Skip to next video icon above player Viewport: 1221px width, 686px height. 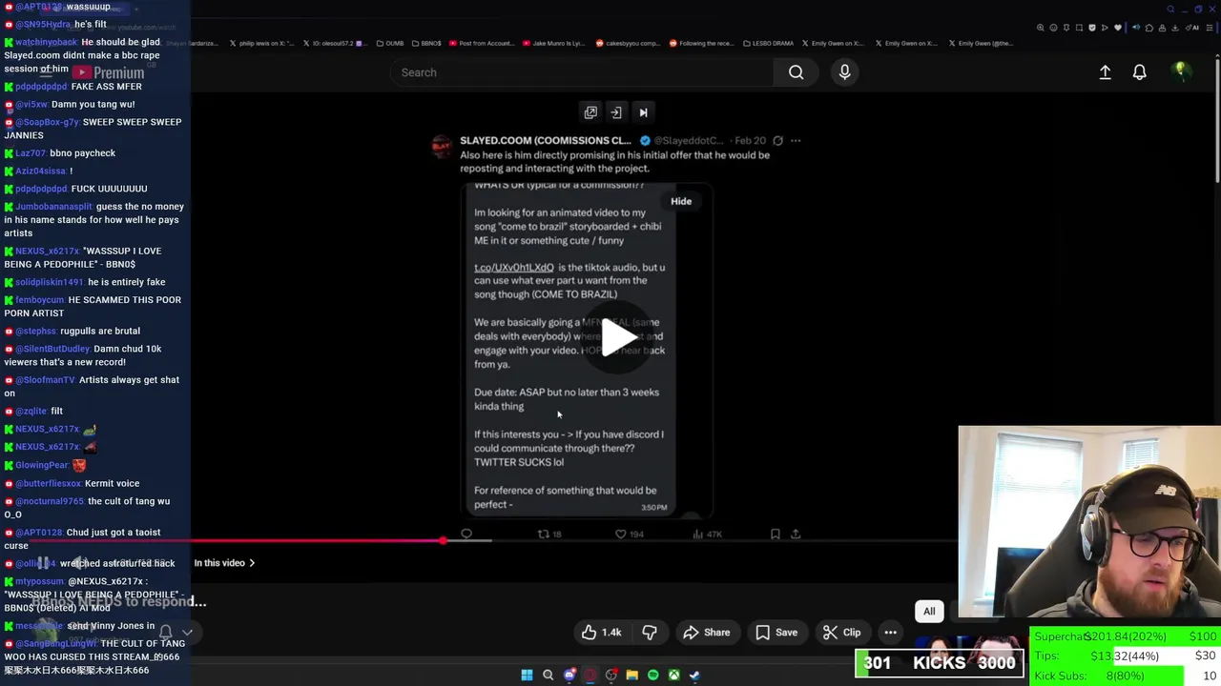643,112
